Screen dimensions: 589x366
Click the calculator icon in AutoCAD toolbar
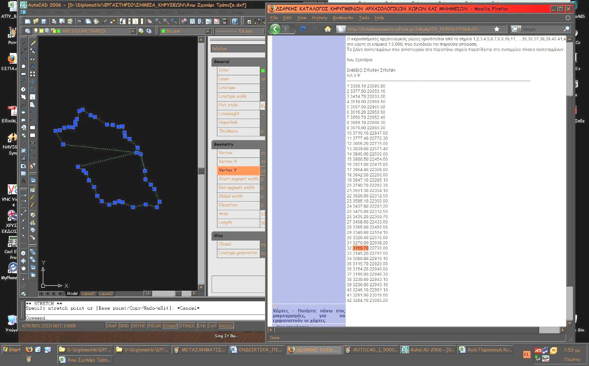coord(224,21)
